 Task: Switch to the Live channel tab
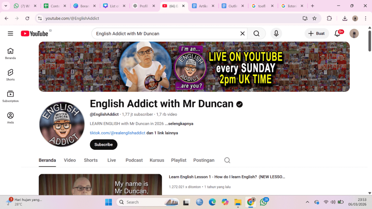(112, 160)
